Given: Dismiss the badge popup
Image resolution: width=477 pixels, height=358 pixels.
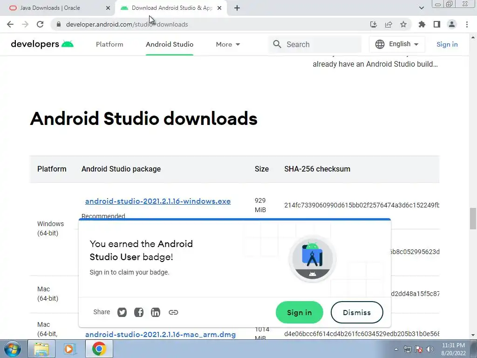Looking at the screenshot, I should tap(357, 312).
